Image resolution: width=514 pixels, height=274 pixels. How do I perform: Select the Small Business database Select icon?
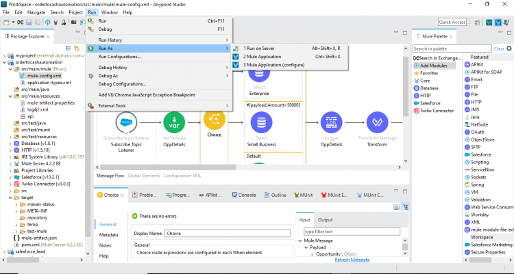pyautogui.click(x=260, y=123)
